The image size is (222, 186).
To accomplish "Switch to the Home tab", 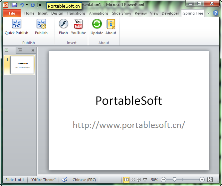I will pos(29,13).
